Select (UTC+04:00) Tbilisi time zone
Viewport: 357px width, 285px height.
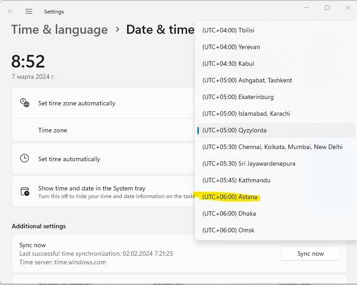pyautogui.click(x=276, y=30)
